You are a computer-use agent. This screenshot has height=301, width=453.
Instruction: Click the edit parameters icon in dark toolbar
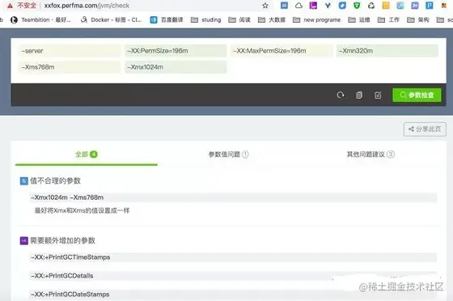coord(378,95)
